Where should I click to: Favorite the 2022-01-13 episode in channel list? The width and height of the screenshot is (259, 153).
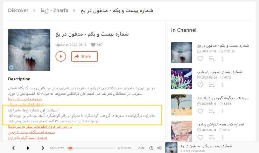pyautogui.click(x=200, y=59)
